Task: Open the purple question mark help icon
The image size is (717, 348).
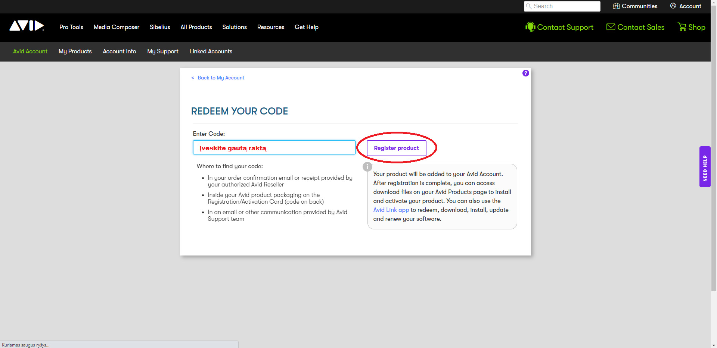Action: (x=525, y=73)
